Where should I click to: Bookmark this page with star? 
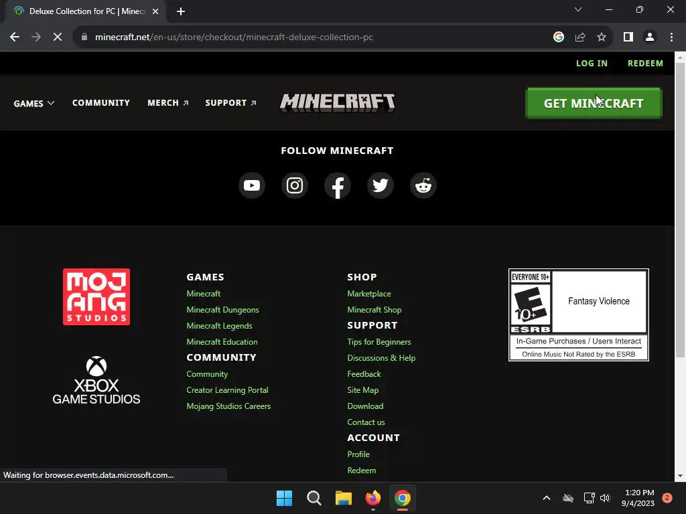coord(602,37)
